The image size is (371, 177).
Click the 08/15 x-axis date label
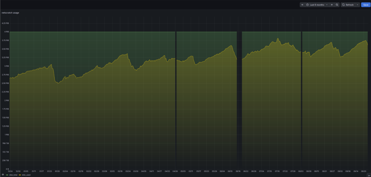point(317,171)
